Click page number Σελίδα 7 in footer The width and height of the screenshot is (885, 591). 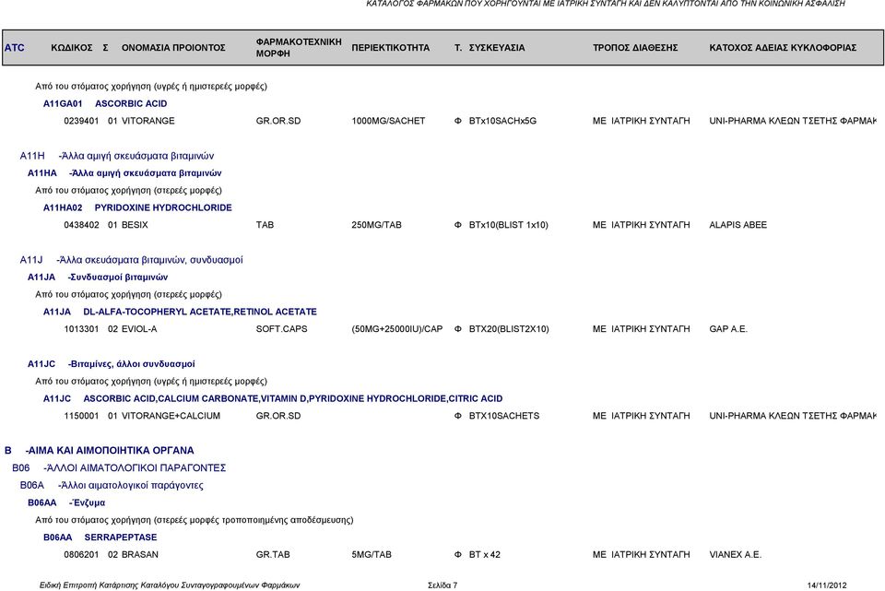(442, 585)
